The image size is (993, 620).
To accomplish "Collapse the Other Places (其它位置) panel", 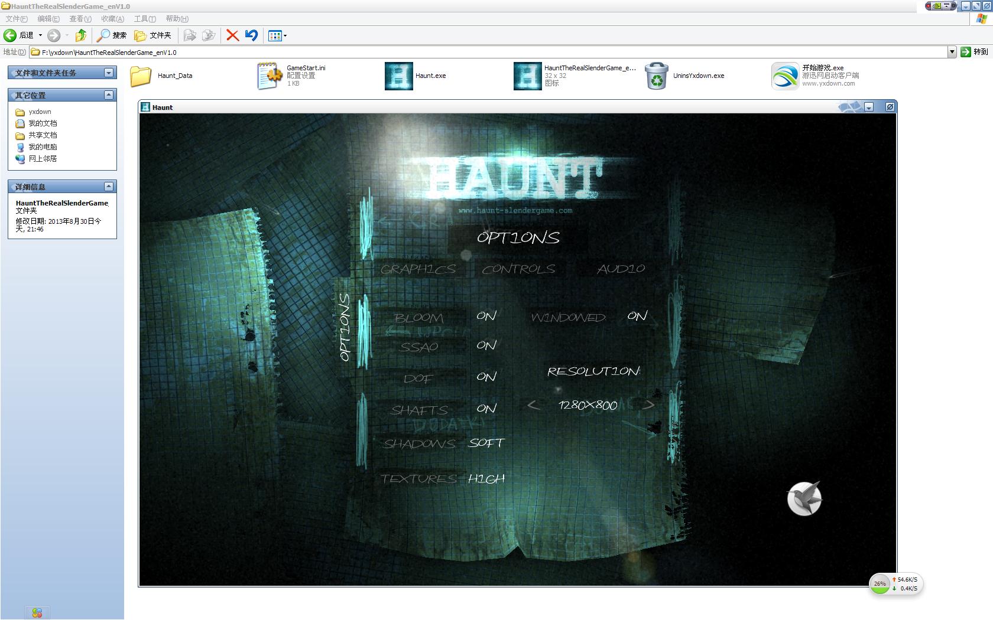I will point(109,95).
